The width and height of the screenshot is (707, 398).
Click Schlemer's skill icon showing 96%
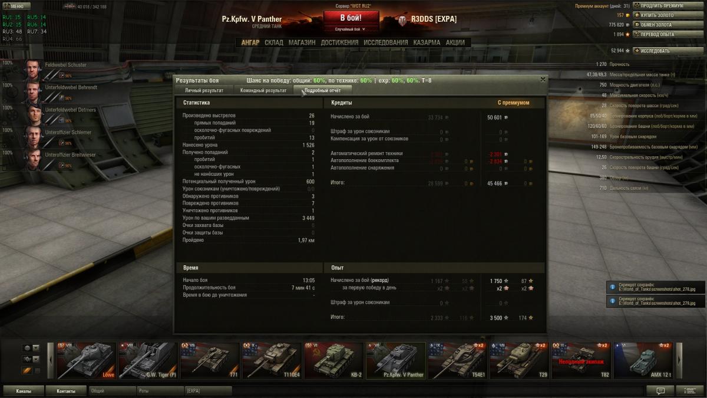[61, 143]
